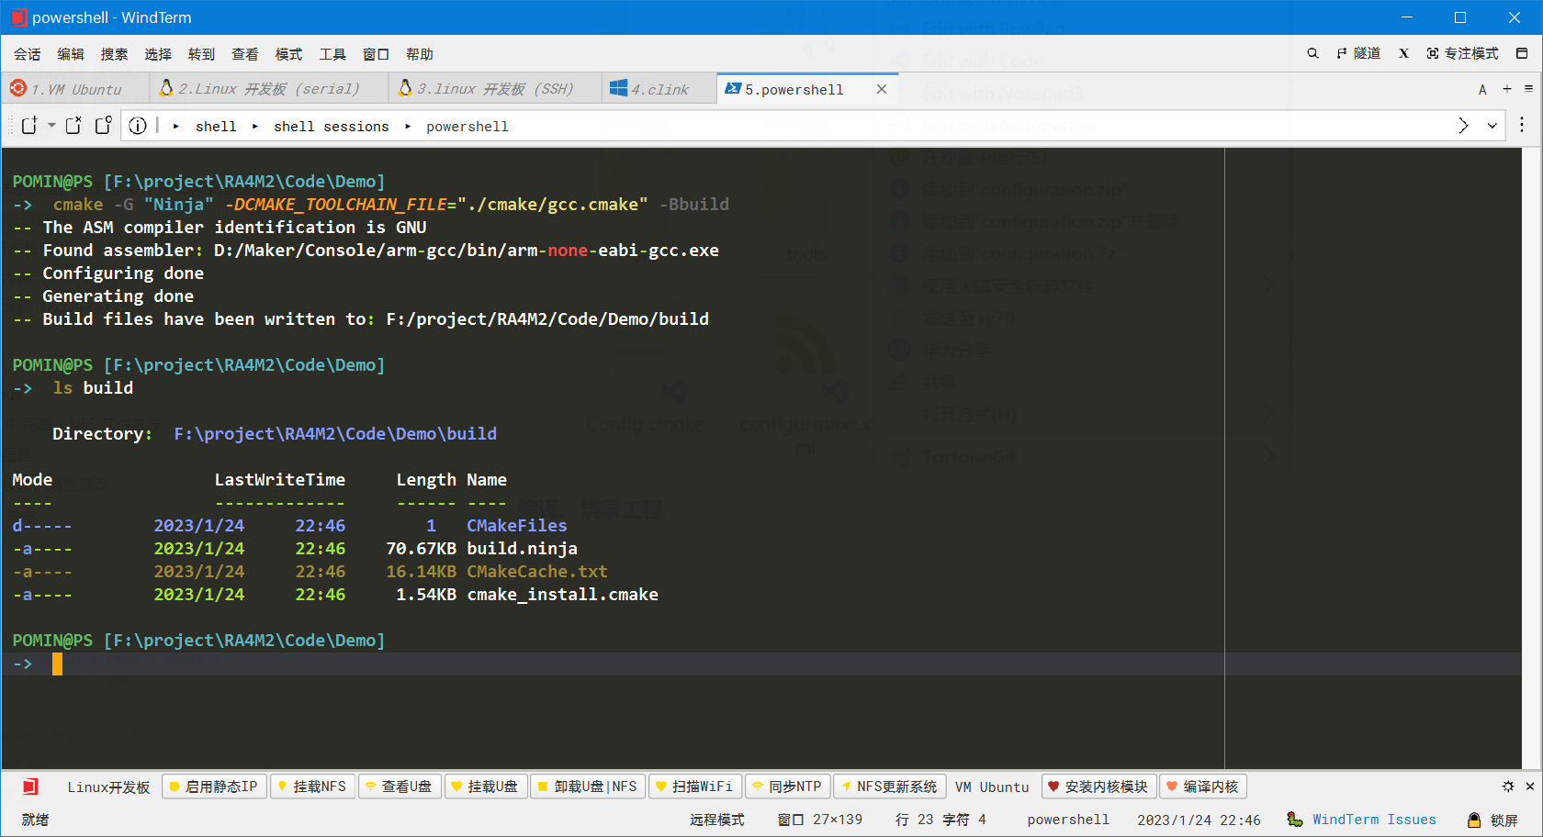
Task: Run the NFS更新系统 quick command
Action: pyautogui.click(x=890, y=787)
